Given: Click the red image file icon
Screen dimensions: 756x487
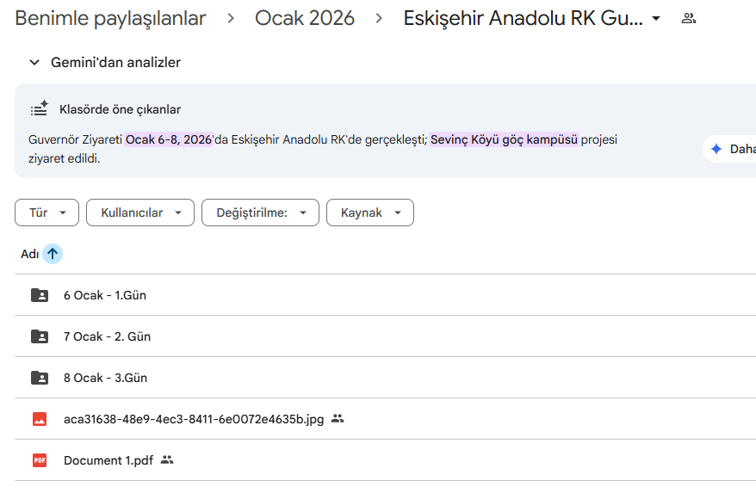Looking at the screenshot, I should tap(40, 419).
